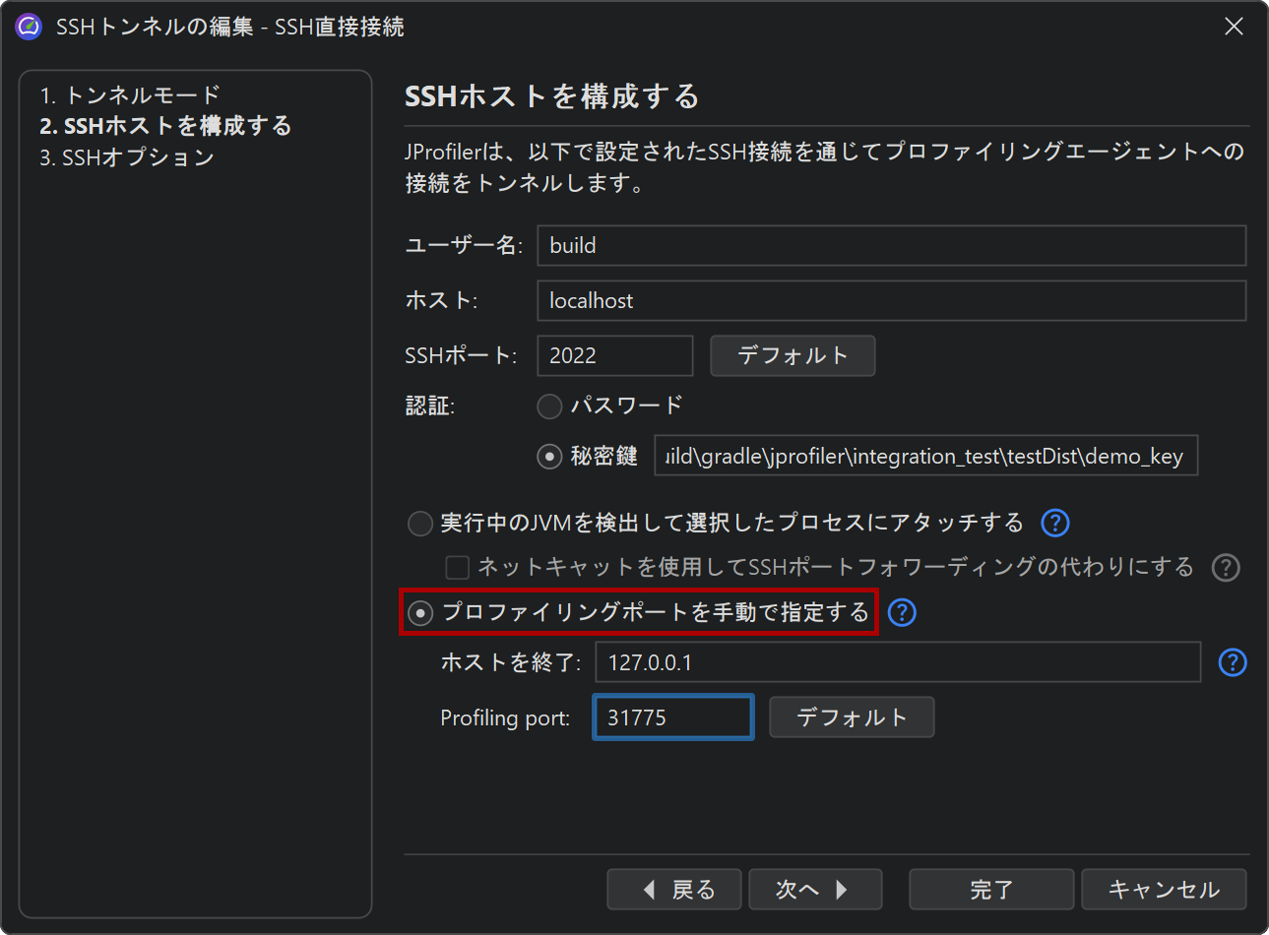Click the ホスト label above SSHポート

coord(441,300)
